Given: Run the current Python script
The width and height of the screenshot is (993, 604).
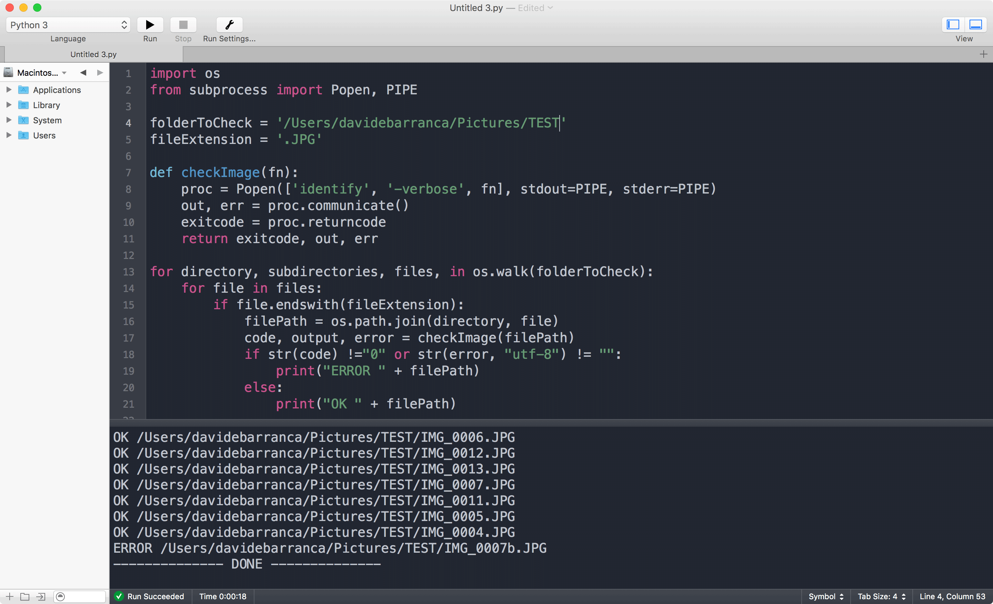Looking at the screenshot, I should (x=150, y=24).
